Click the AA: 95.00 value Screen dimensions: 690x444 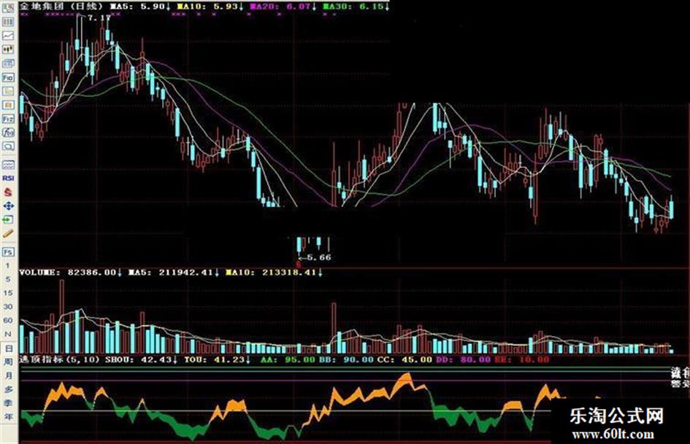point(288,359)
